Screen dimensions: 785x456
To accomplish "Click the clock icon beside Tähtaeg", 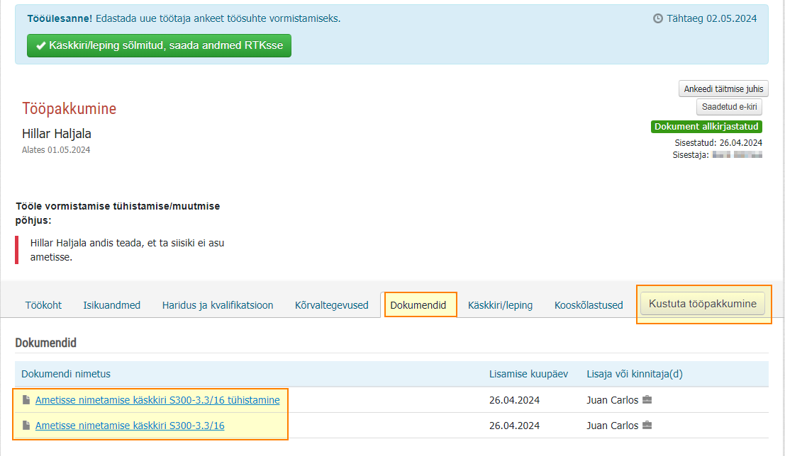I will pyautogui.click(x=658, y=18).
